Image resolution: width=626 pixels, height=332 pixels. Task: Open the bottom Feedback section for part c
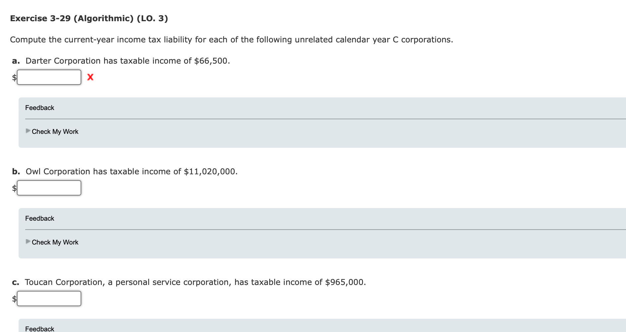pyautogui.click(x=39, y=329)
